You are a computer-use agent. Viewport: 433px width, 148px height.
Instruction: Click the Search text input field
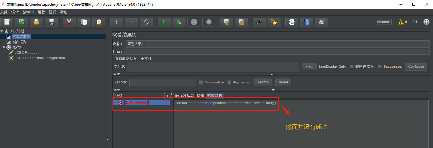[x=163, y=82]
